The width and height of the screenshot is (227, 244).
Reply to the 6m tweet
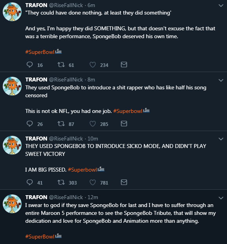(x=30, y=65)
